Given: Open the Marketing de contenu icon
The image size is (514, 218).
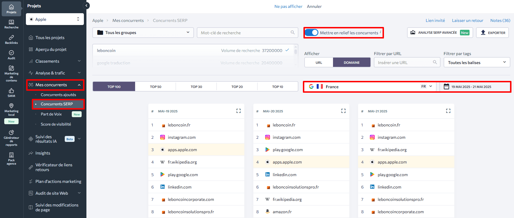Looking at the screenshot, I should 11,74.
